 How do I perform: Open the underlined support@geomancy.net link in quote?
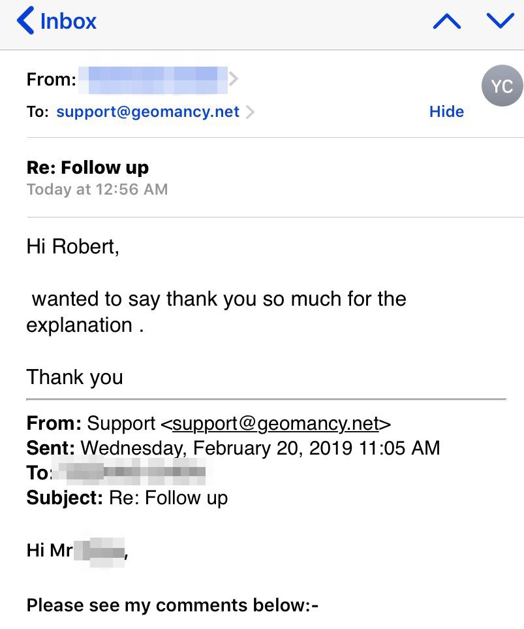tap(275, 423)
